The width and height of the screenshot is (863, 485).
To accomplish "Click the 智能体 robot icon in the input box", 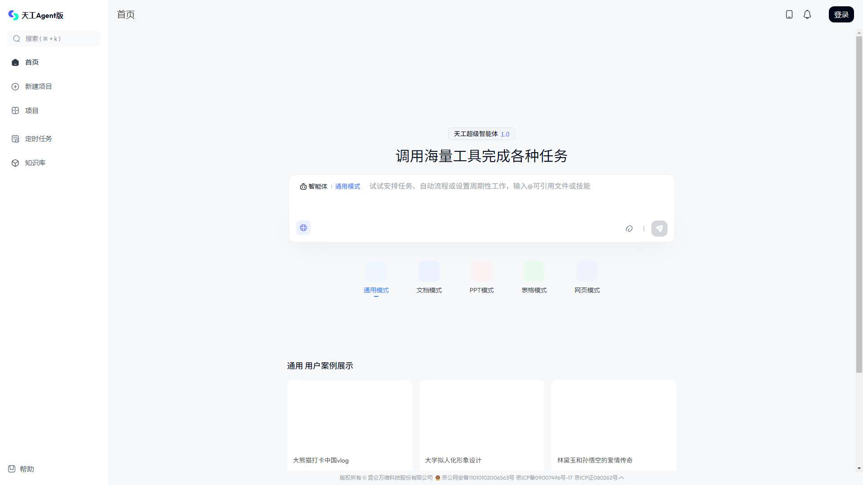I will click(303, 186).
